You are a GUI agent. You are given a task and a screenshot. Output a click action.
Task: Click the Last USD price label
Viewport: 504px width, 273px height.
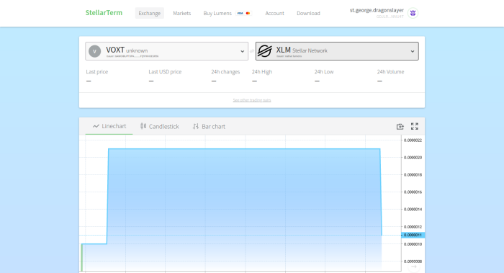[x=165, y=72]
